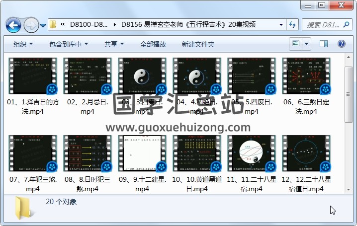Open the recent pages dropdown arrow
Screen dimensions: 357x226
coord(43,25)
